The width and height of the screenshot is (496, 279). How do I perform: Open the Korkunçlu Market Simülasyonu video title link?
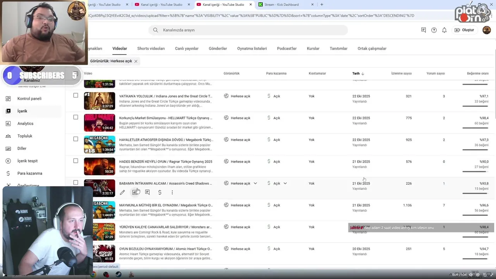click(x=166, y=118)
